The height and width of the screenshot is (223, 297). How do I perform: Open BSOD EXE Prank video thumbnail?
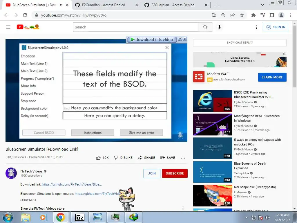click(x=213, y=101)
